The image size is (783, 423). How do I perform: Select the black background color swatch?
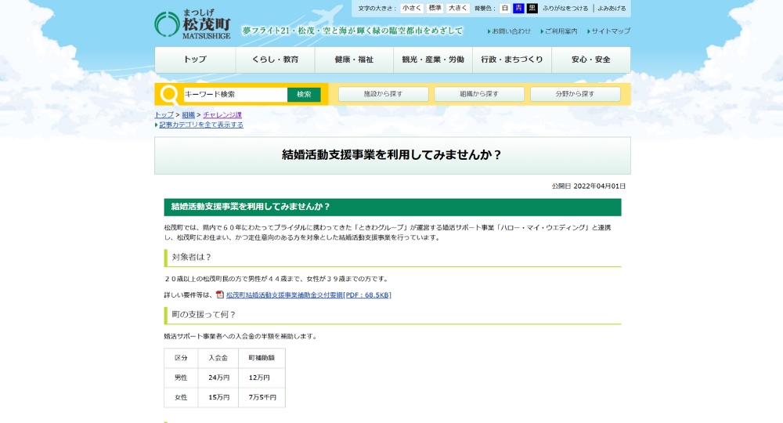[532, 9]
